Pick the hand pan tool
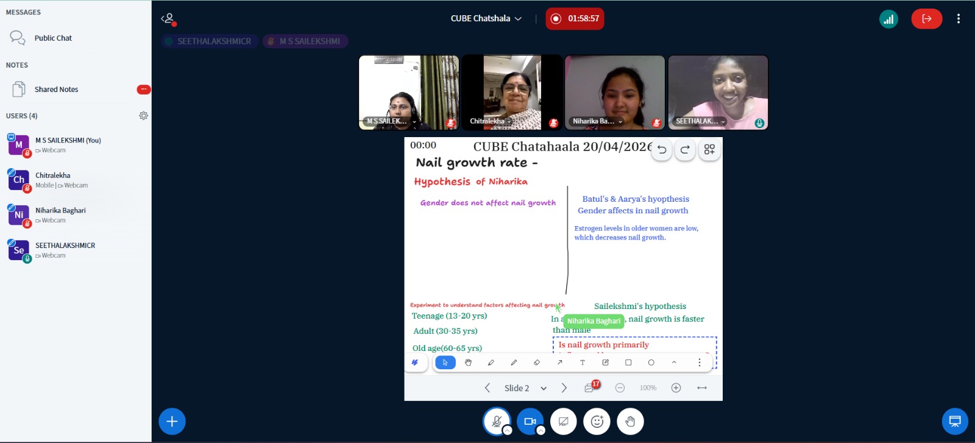975x443 pixels. coord(468,363)
